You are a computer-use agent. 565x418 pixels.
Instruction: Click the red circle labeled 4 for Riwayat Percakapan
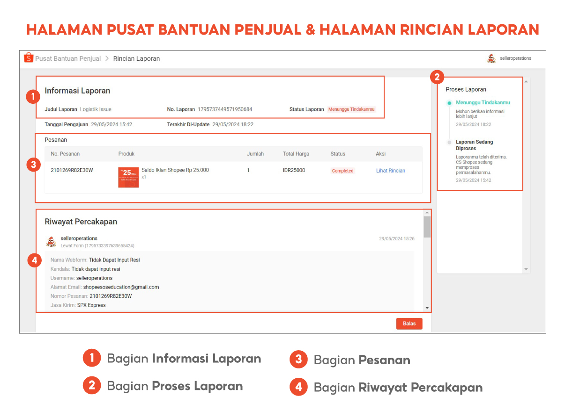point(35,260)
